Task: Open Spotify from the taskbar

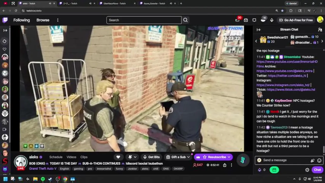Action: point(43,179)
